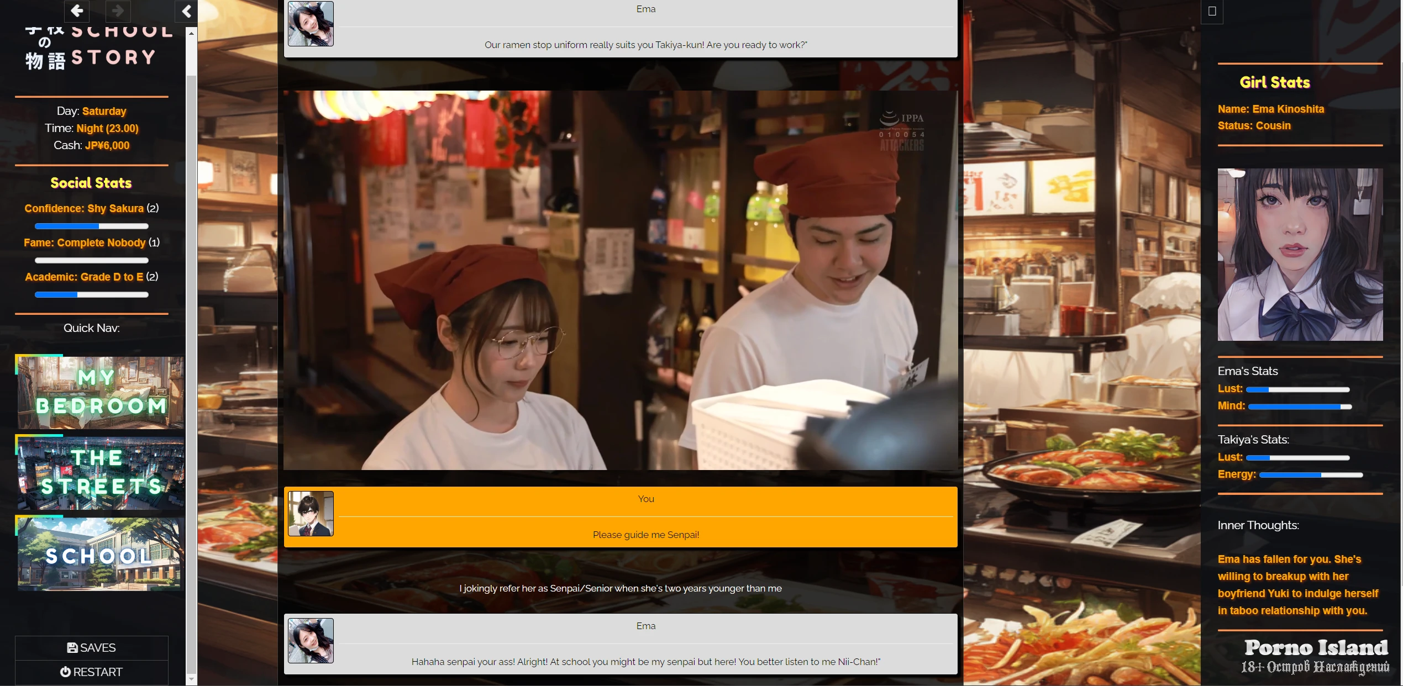Click the RESTART option
Viewport: 1403px width, 686px height.
pyautogui.click(x=91, y=672)
